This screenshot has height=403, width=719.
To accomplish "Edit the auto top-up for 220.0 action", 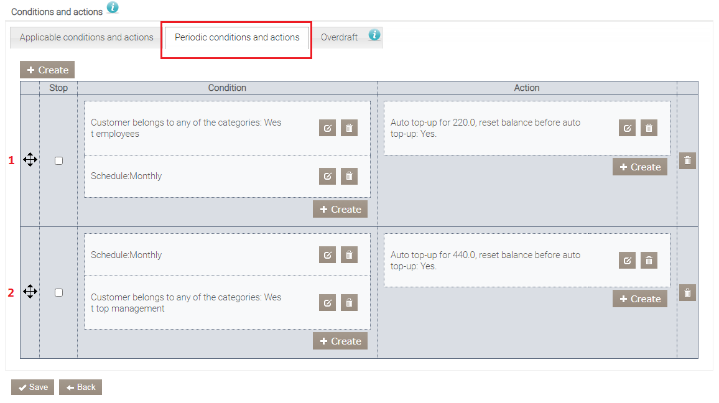I will [627, 128].
